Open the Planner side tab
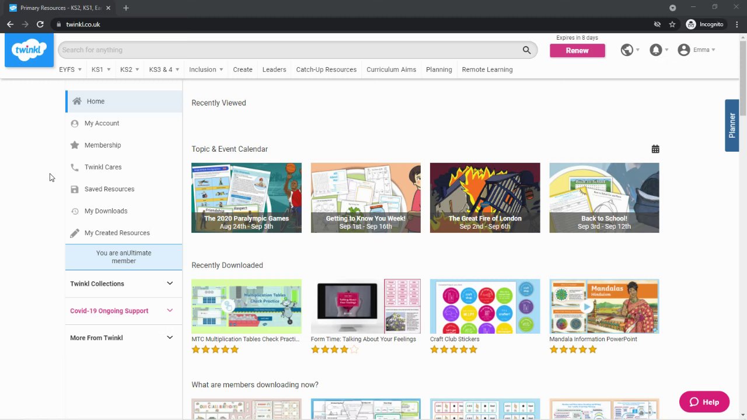This screenshot has width=747, height=420. coord(732,125)
